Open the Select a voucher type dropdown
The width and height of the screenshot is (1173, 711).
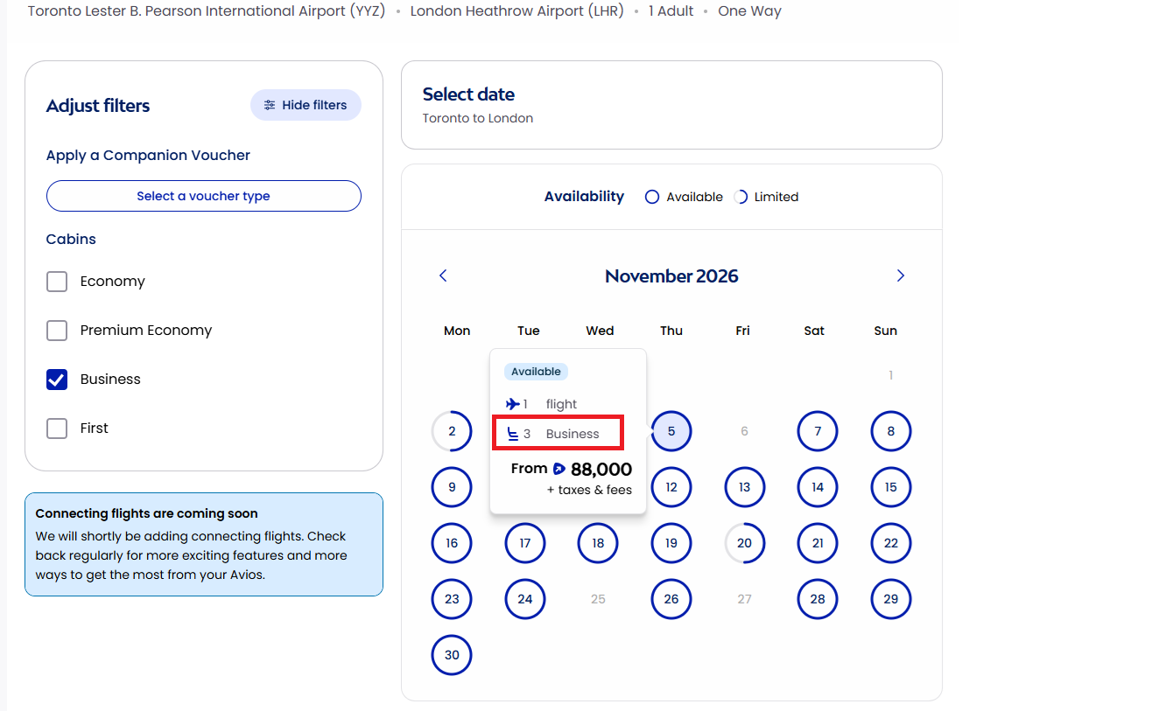click(x=204, y=196)
